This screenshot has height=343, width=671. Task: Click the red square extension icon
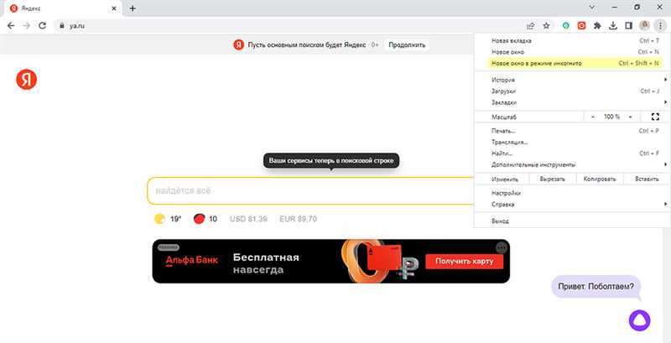[x=581, y=26]
